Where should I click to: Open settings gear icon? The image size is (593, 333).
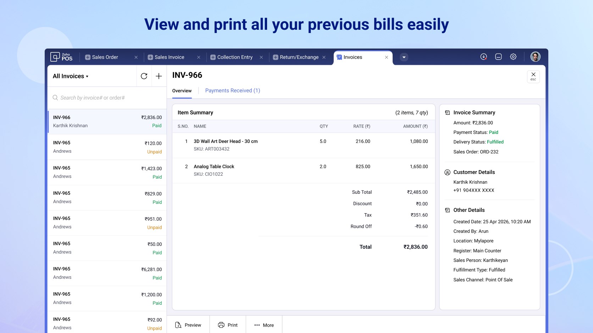pyautogui.click(x=513, y=57)
